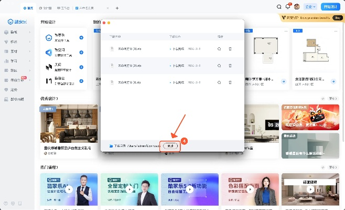This screenshot has width=345, height=210.
Task: Click the 酷装云 black logo icon
Action: pos(49,81)
